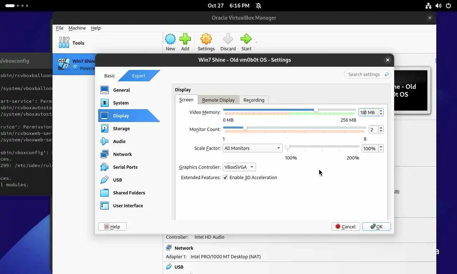Open the Start button dropdown arrow
Screen dimensions: 457x274
coord(256,43)
